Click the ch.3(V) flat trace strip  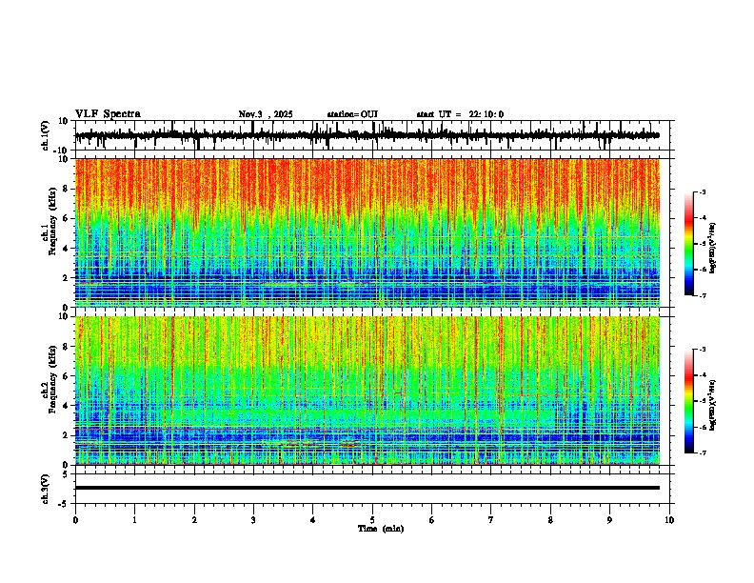[x=374, y=489]
